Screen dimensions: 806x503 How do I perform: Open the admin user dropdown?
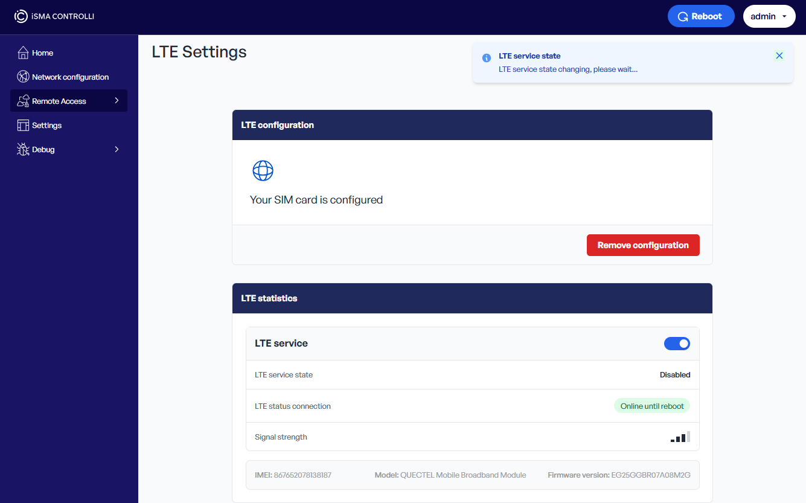769,16
